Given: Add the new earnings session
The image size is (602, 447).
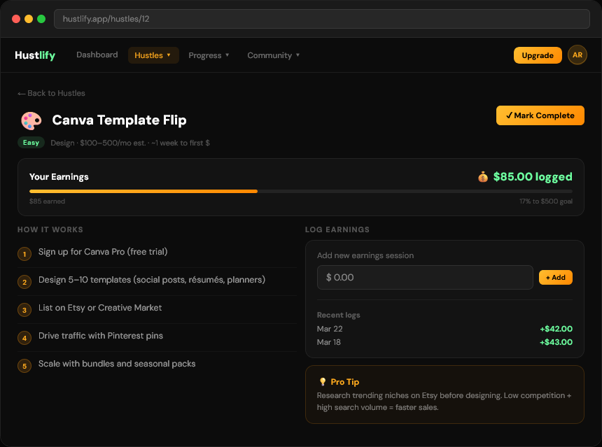Looking at the screenshot, I should [556, 278].
